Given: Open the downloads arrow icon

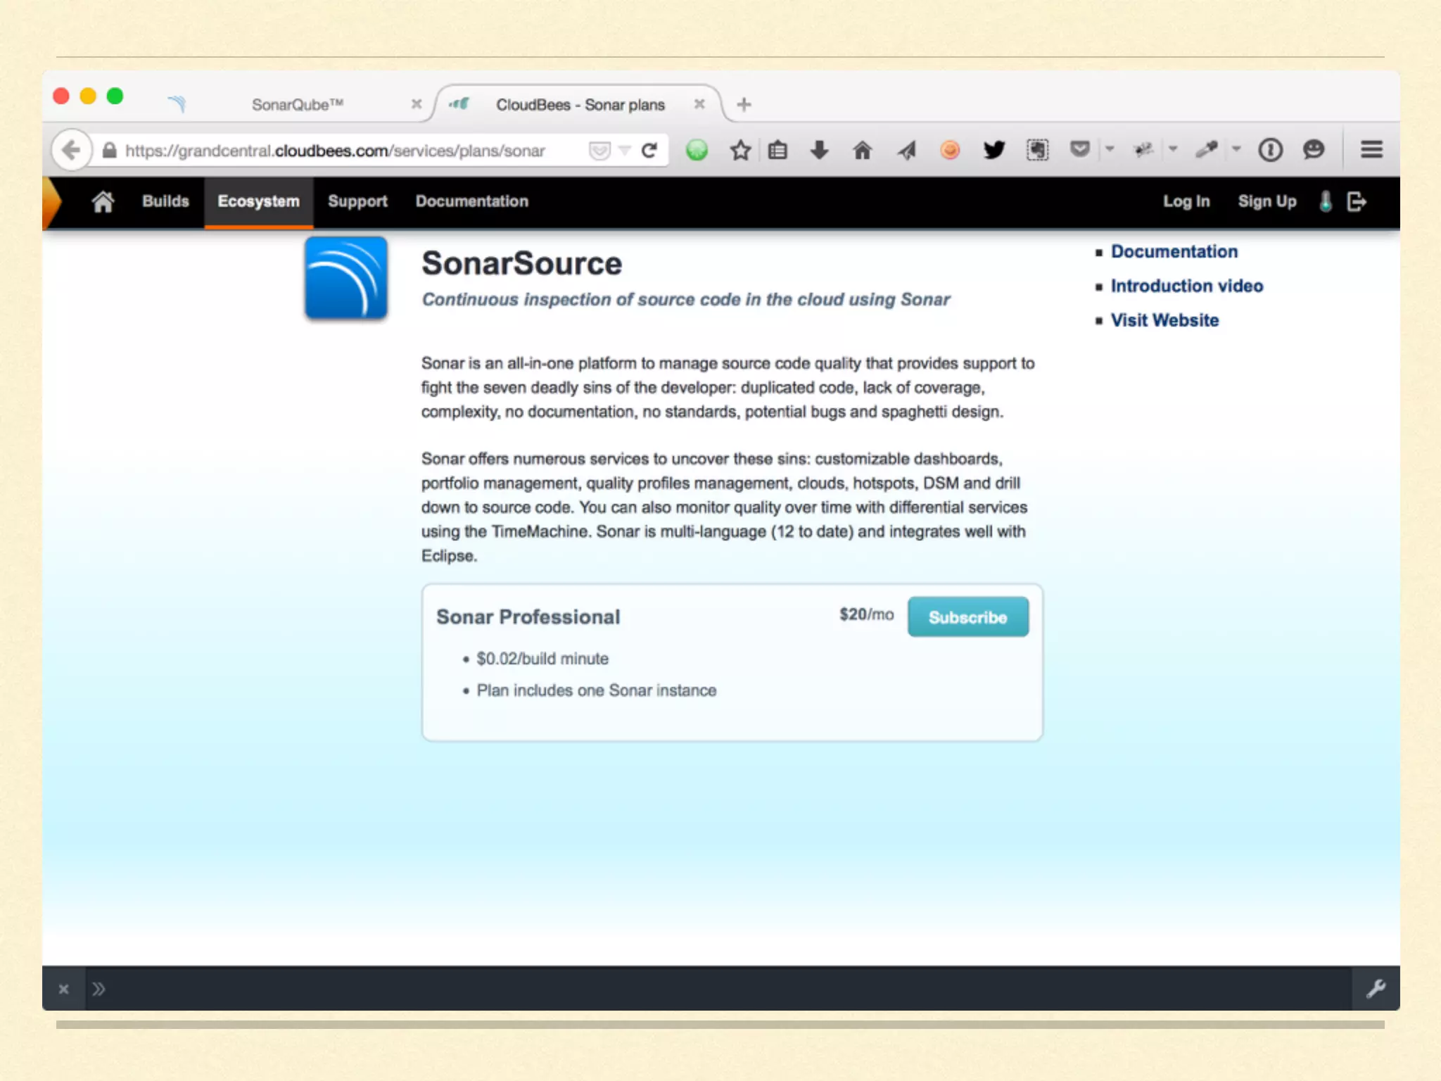Looking at the screenshot, I should point(819,150).
